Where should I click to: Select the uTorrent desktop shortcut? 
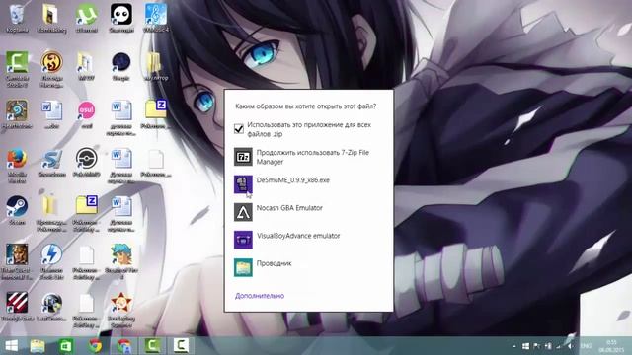point(86,18)
